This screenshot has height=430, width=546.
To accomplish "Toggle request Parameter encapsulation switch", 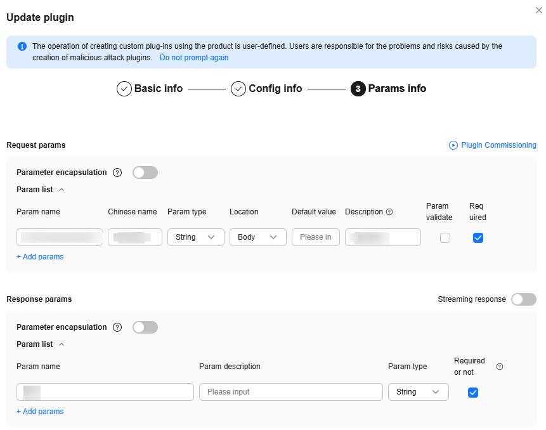I will [x=145, y=173].
